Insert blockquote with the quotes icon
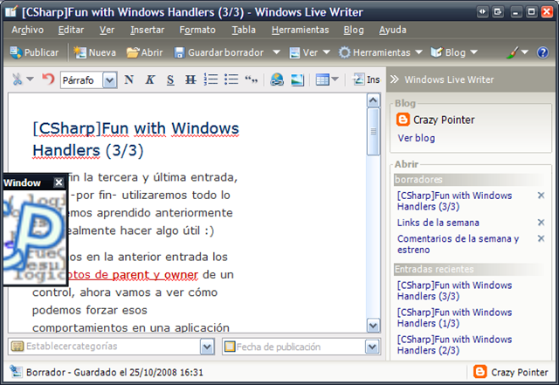The height and width of the screenshot is (385, 559). [251, 79]
